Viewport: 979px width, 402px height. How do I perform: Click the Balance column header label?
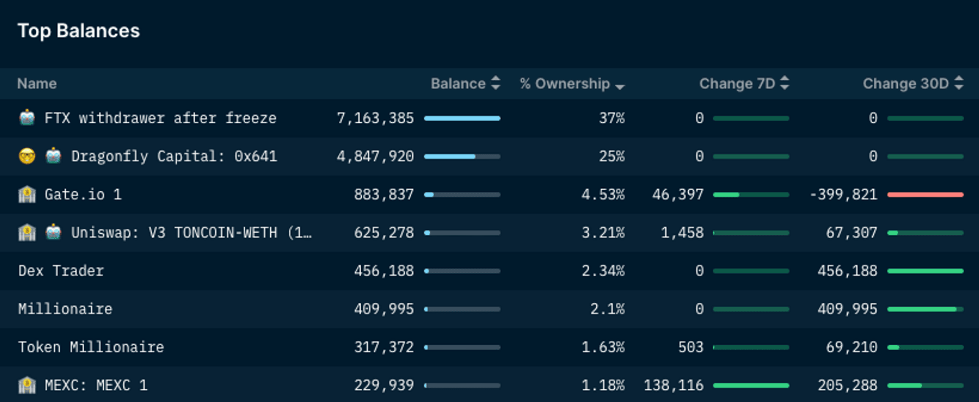458,84
